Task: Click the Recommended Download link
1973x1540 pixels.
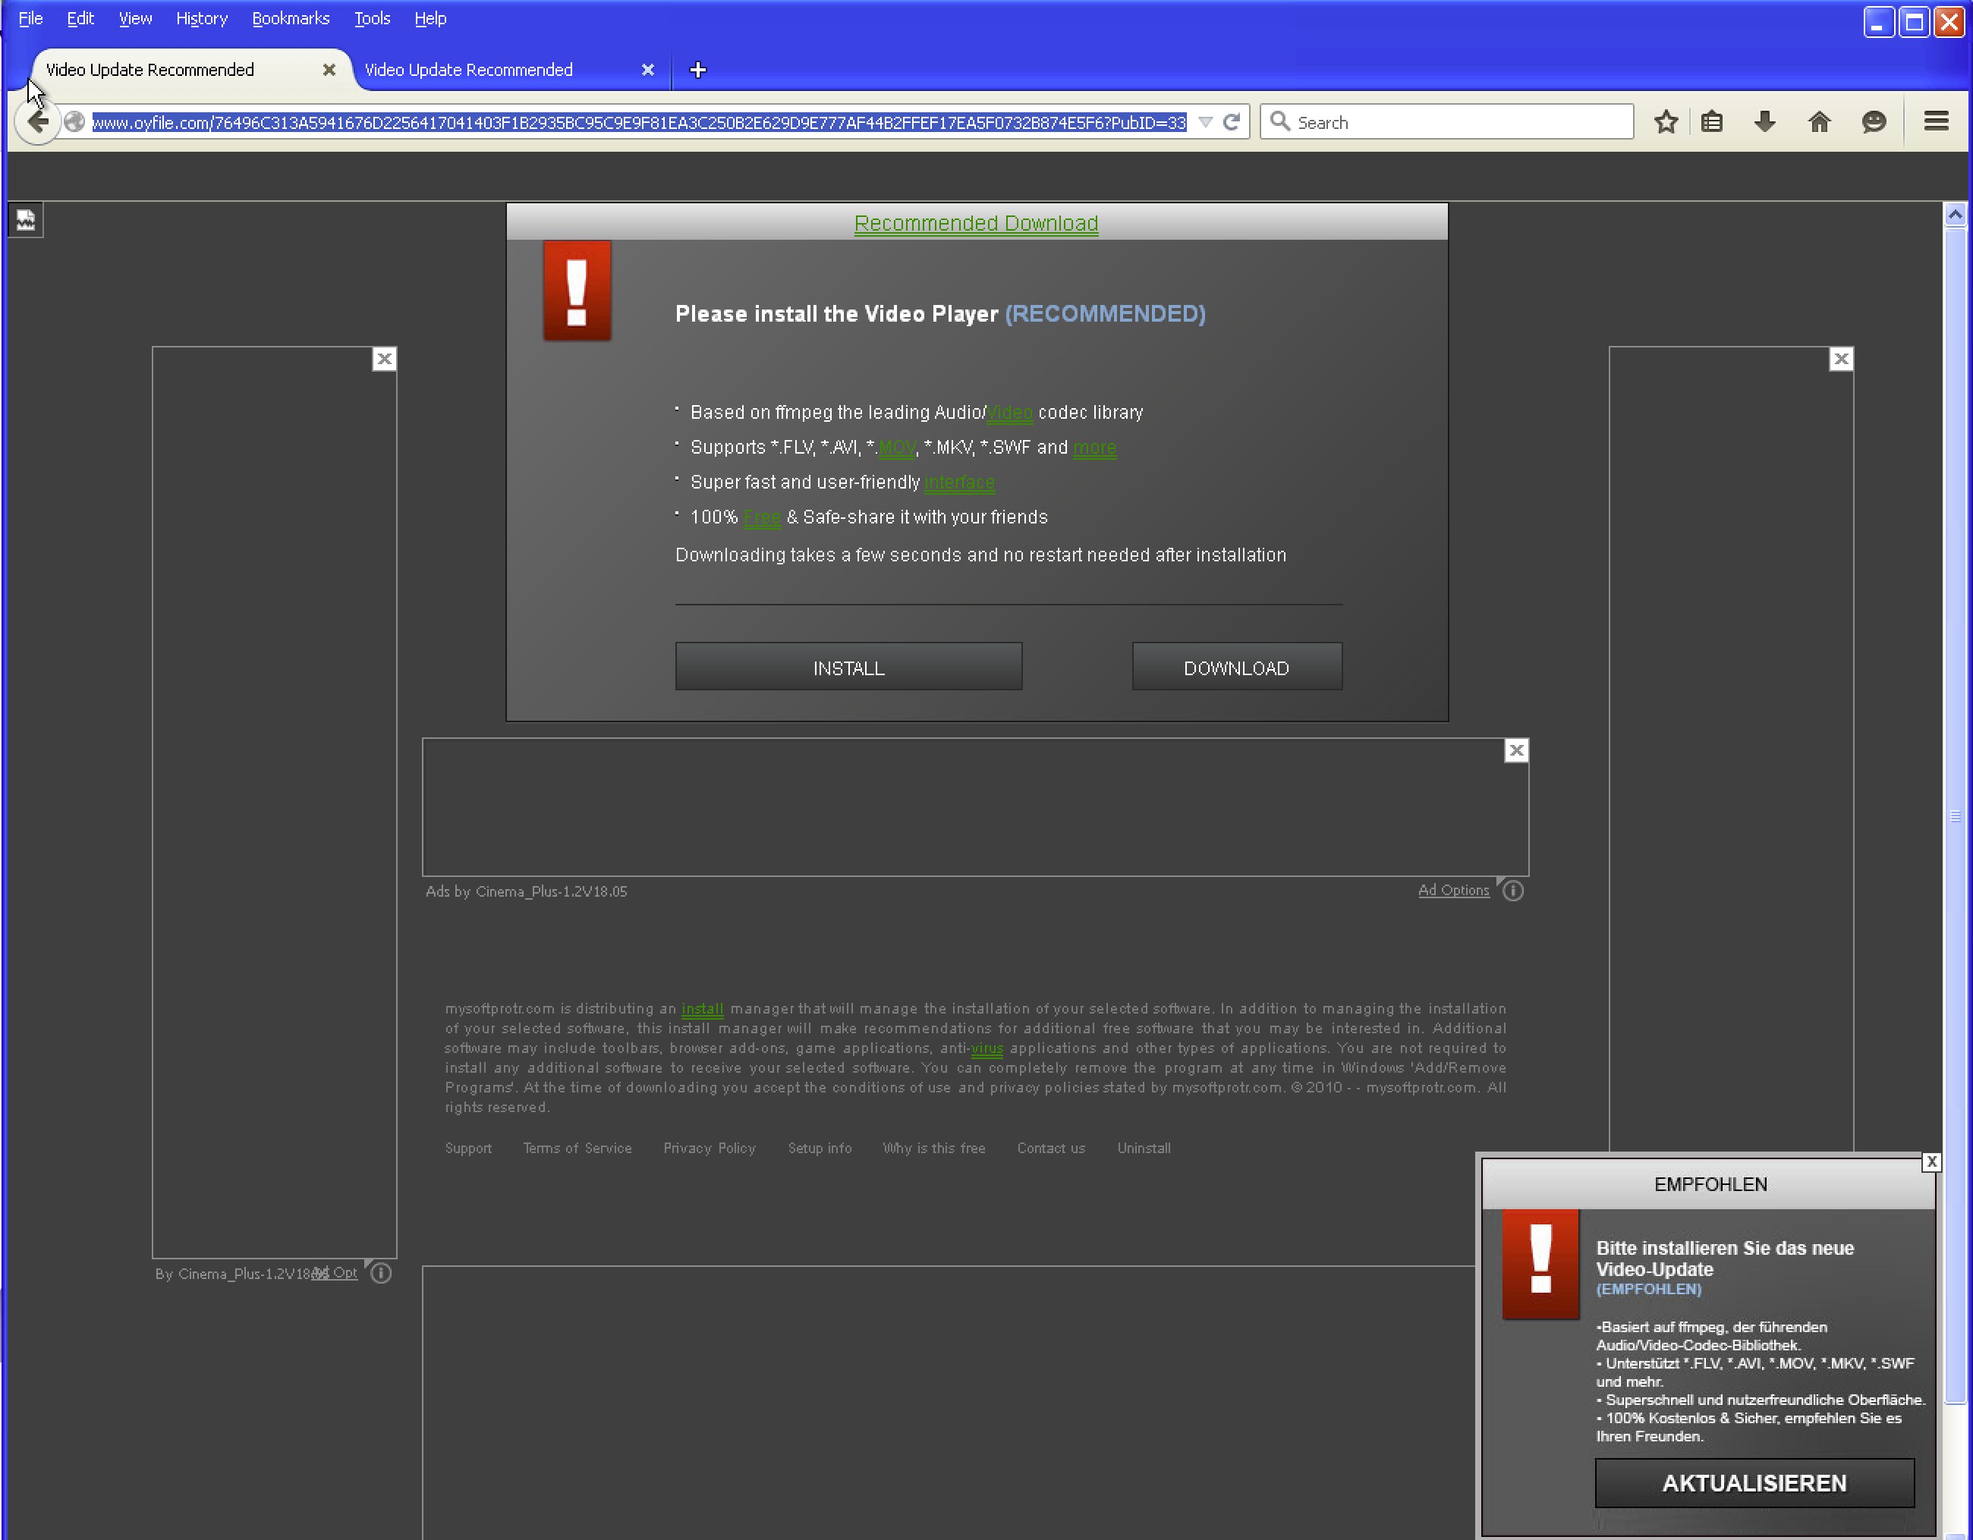Action: pyautogui.click(x=976, y=223)
